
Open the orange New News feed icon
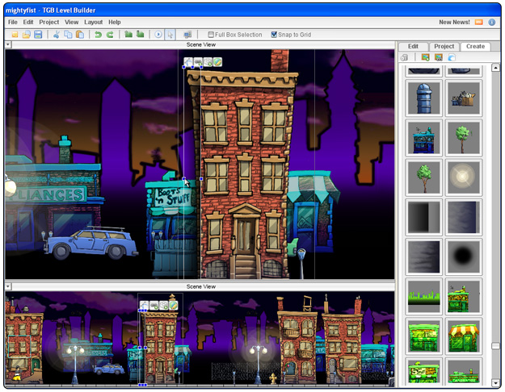click(479, 23)
